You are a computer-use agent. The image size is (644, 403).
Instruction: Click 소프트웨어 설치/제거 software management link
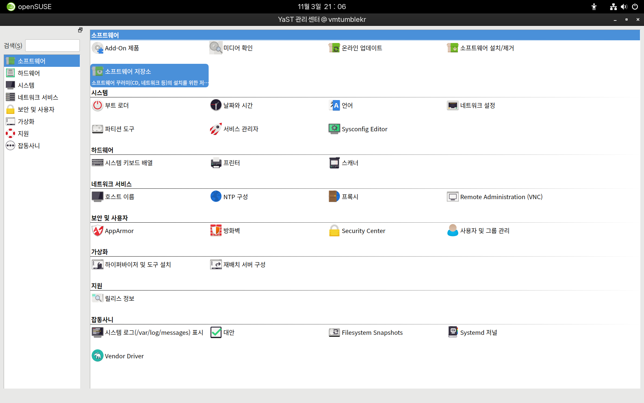coord(487,48)
